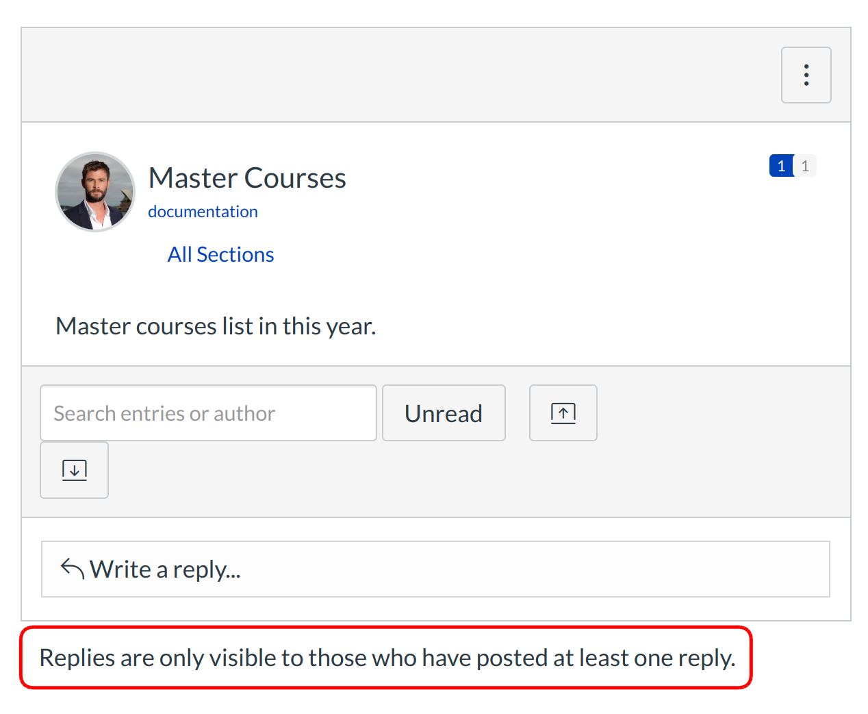This screenshot has height=714, width=868.
Task: Click the blue unread count badge
Action: coord(781,166)
